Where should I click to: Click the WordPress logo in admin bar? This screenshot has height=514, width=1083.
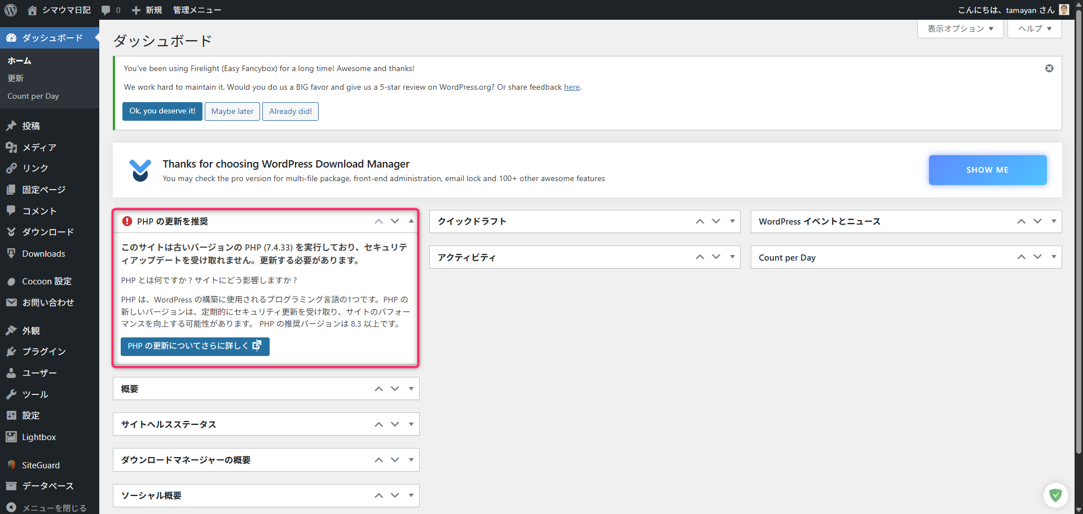pyautogui.click(x=11, y=10)
